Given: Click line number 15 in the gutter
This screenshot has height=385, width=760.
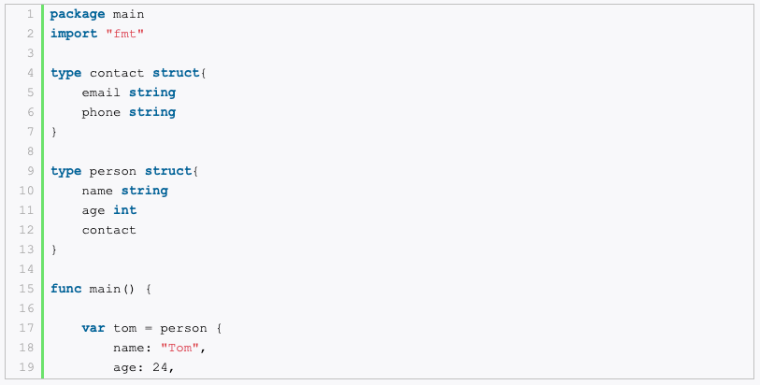Looking at the screenshot, I should coord(26,289).
